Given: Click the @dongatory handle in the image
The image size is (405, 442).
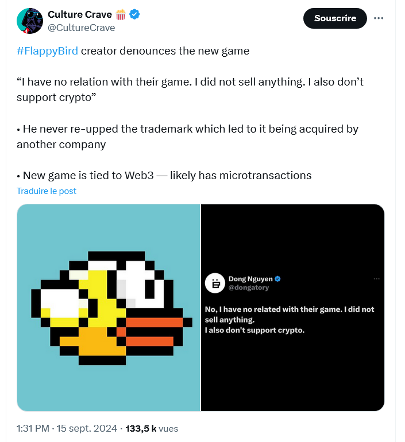Looking at the screenshot, I should pyautogui.click(x=249, y=288).
